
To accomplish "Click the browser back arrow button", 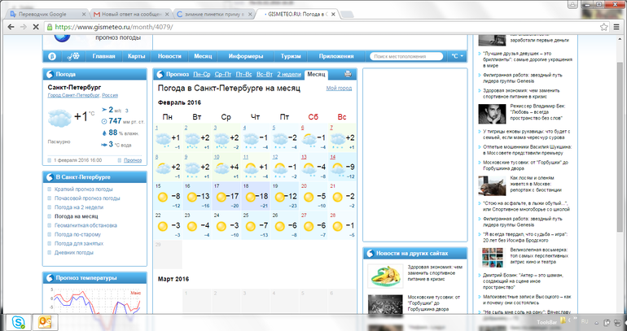I will 10,27.
